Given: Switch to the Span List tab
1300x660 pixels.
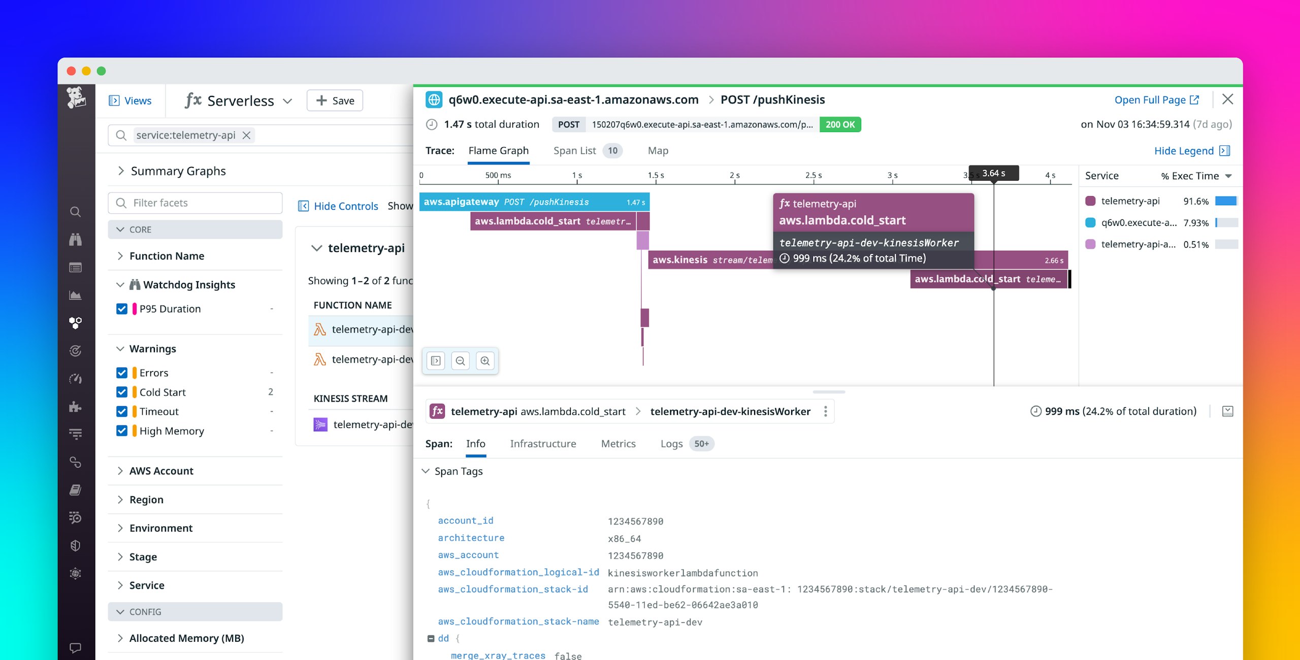Looking at the screenshot, I should [x=574, y=150].
